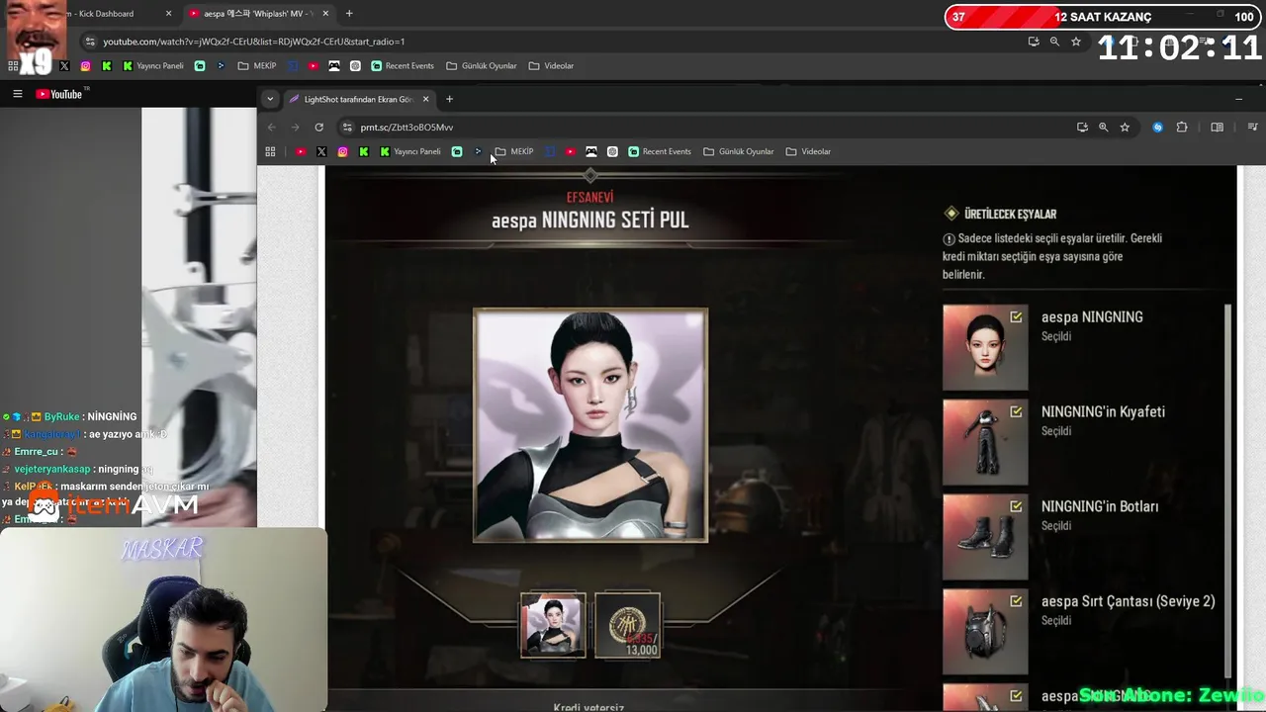Screen dimensions: 1266x712
Task: Open YouTube bookmark in front window bookmarks bar
Action: [x=301, y=151]
